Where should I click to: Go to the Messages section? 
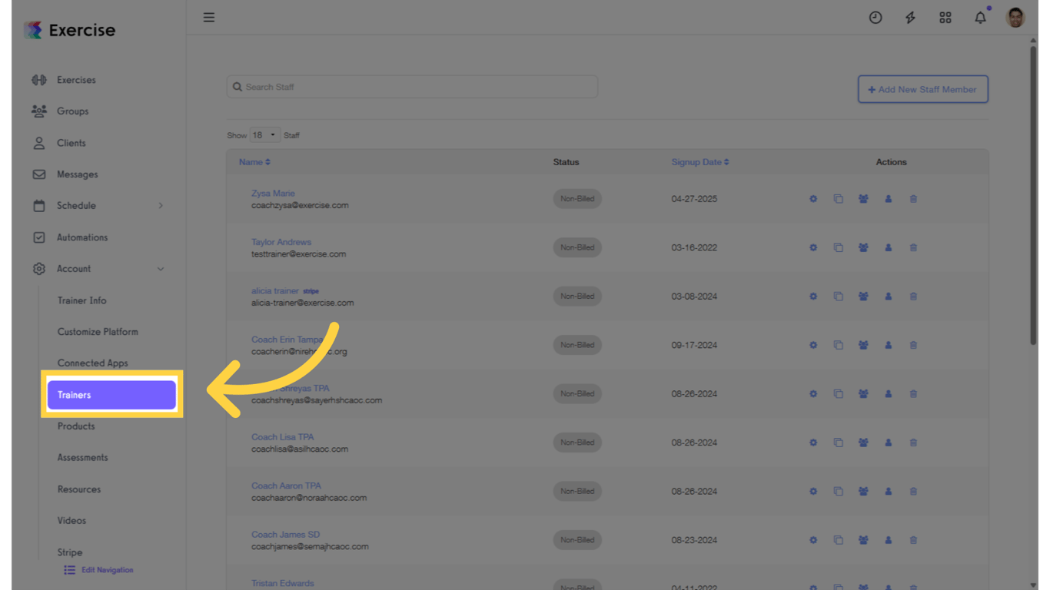click(79, 174)
